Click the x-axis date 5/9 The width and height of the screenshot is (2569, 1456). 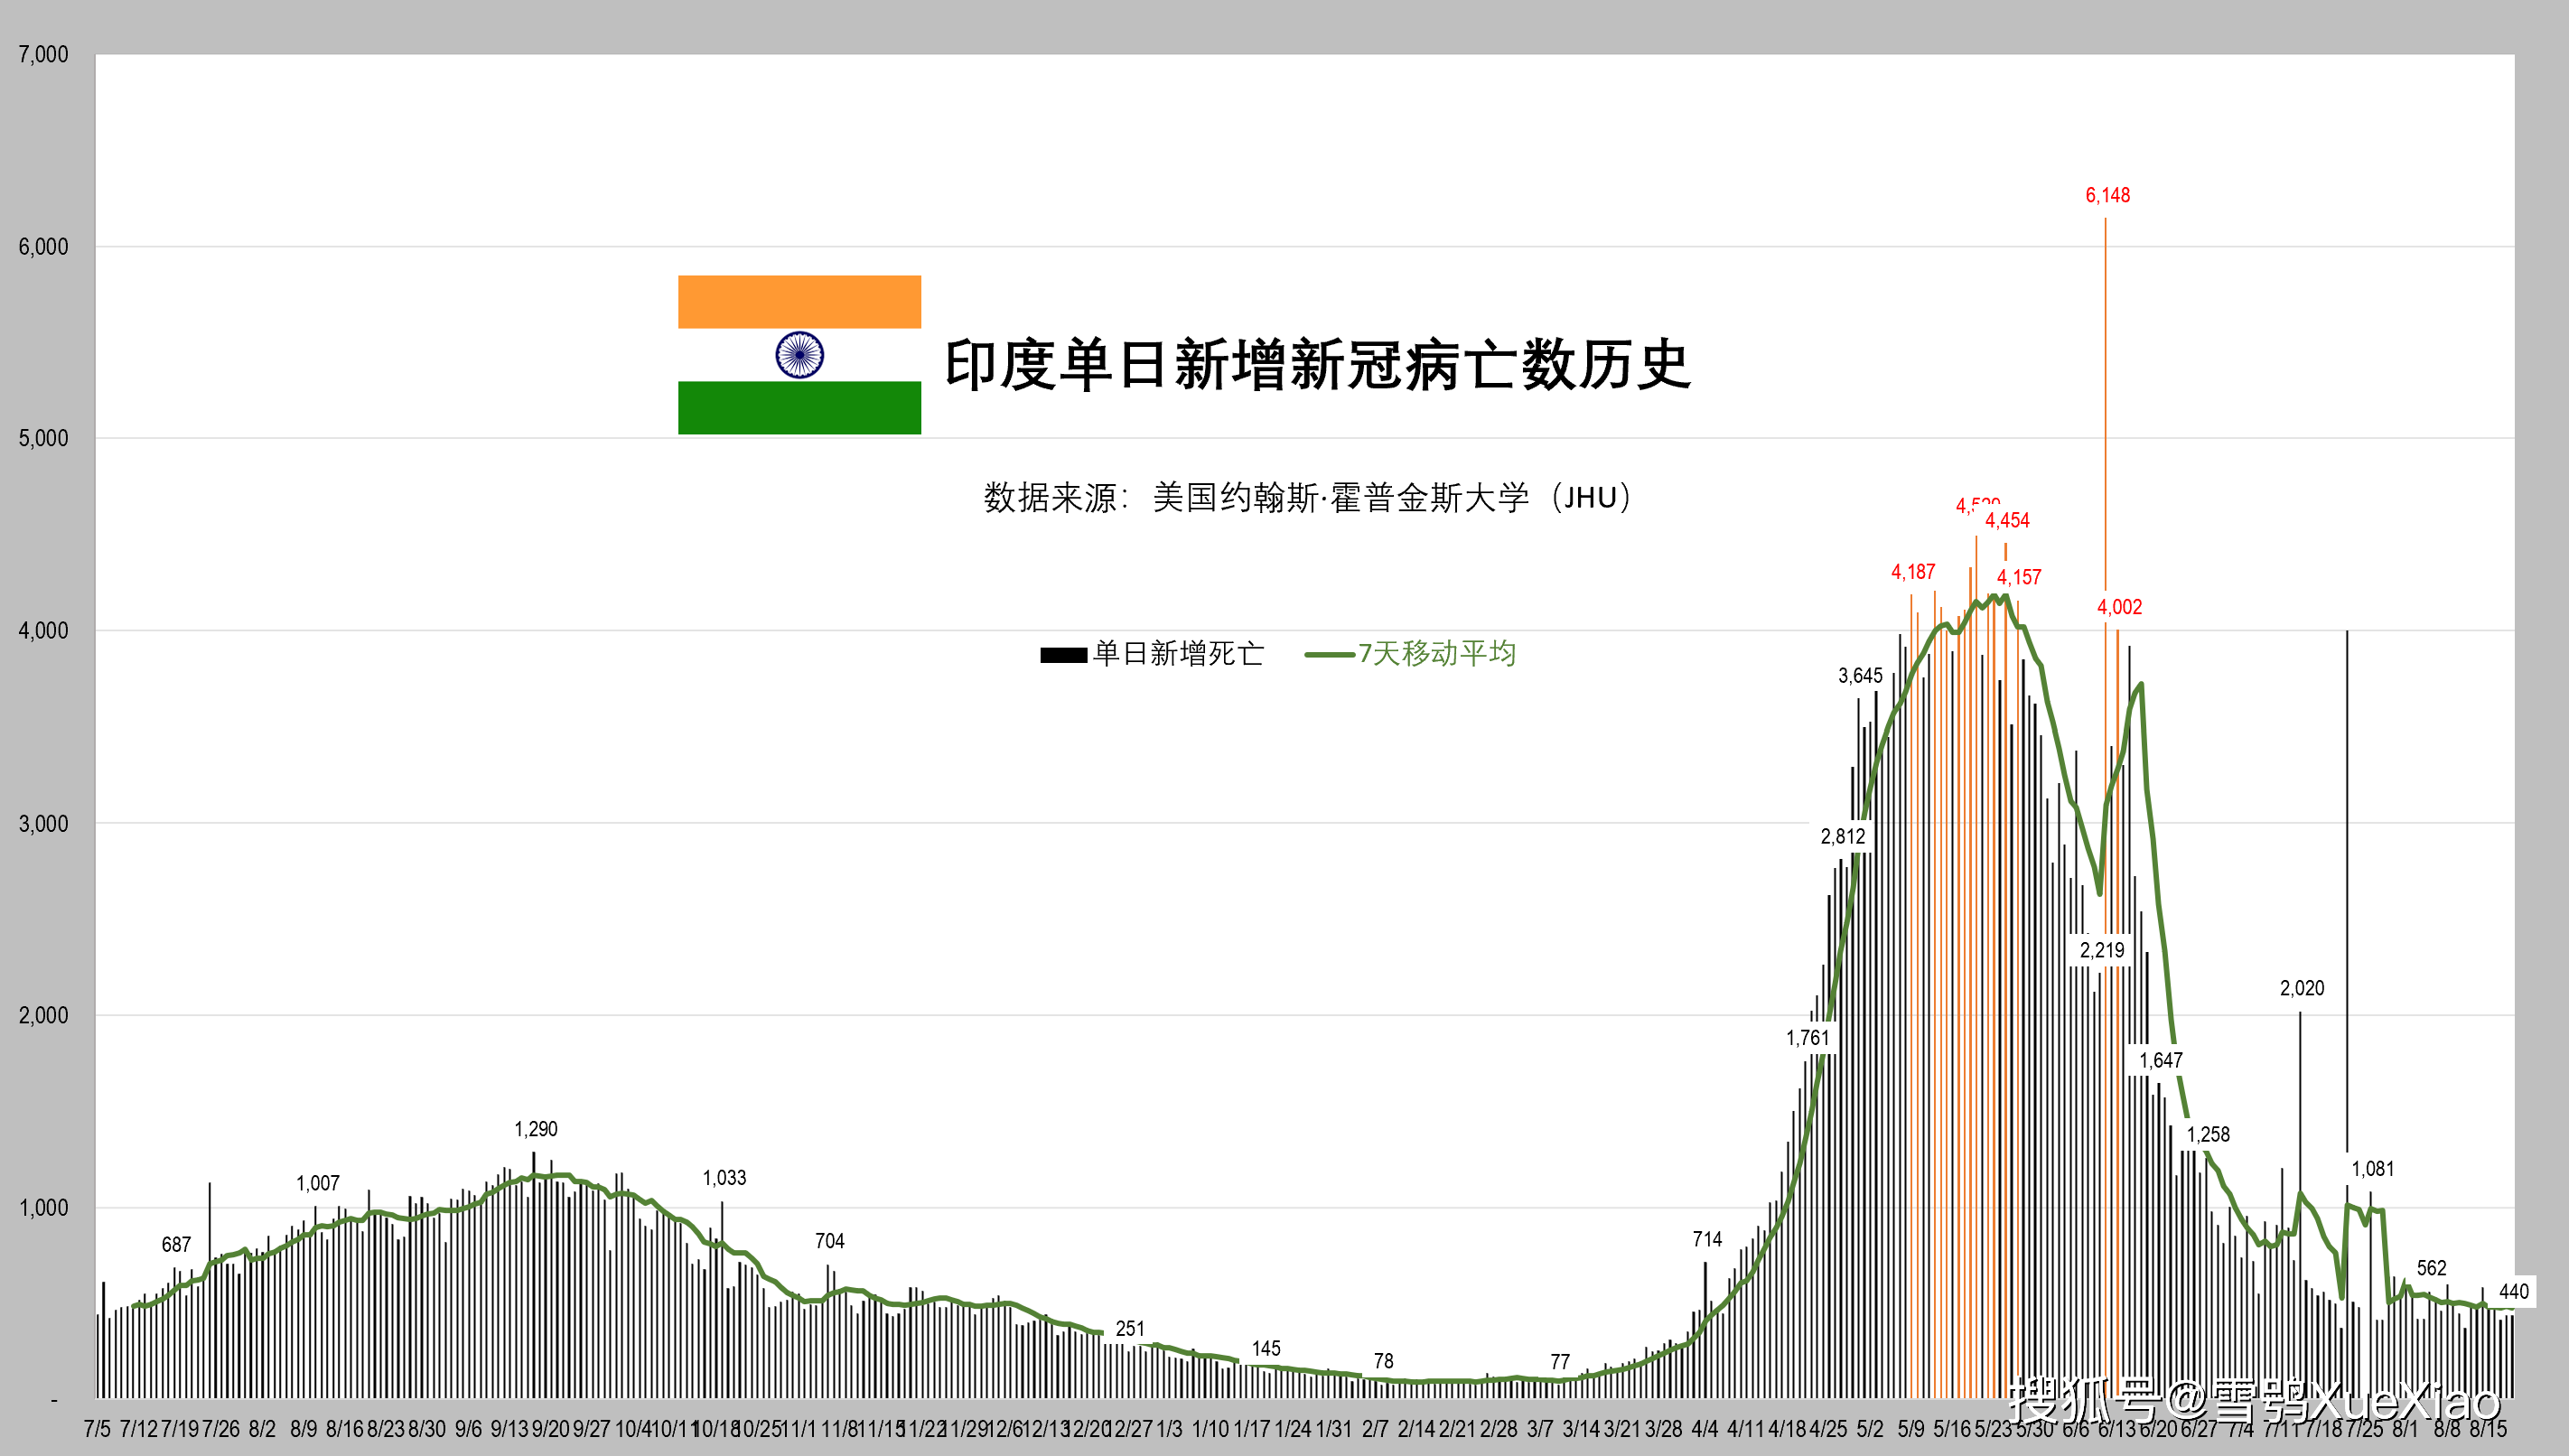(1911, 1429)
